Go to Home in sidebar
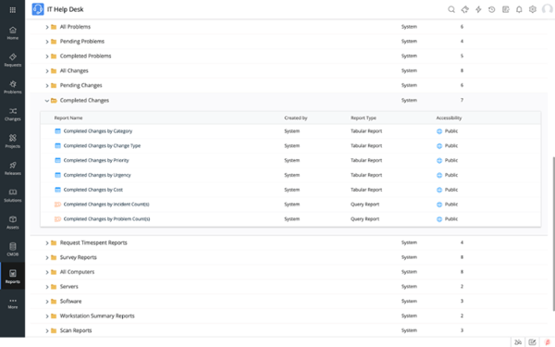 point(13,33)
